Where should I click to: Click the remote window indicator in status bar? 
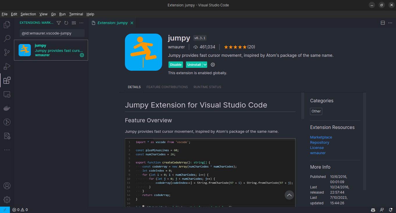click(4, 210)
